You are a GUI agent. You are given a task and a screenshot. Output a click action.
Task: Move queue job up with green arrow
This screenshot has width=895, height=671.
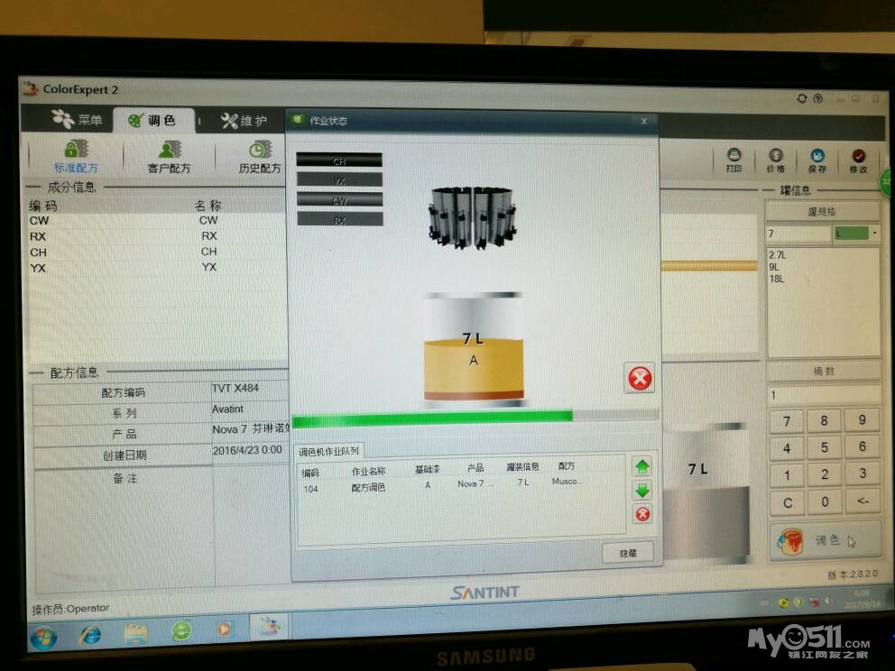click(x=641, y=467)
